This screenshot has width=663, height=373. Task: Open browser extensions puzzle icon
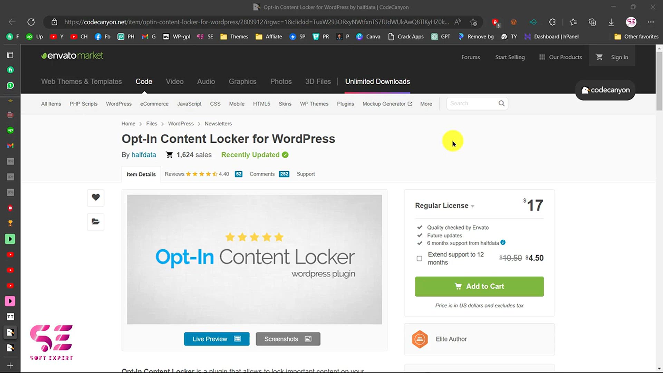(x=552, y=22)
